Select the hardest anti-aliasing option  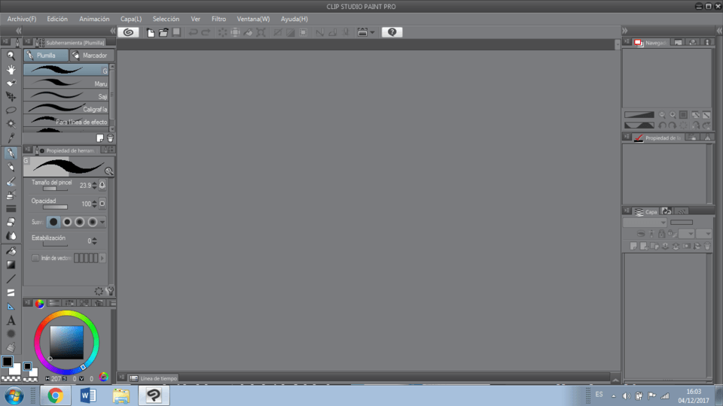(53, 223)
